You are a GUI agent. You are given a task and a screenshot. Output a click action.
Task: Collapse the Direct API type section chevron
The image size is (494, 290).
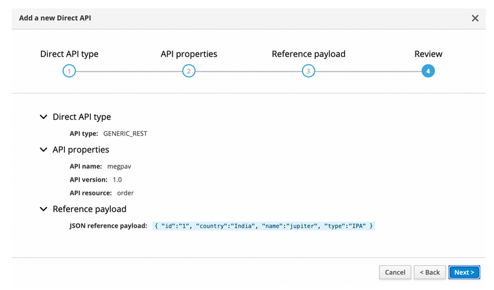pyautogui.click(x=43, y=117)
